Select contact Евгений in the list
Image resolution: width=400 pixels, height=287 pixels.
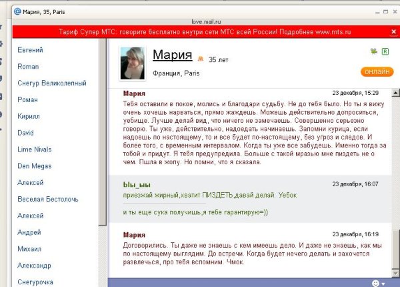pos(30,50)
